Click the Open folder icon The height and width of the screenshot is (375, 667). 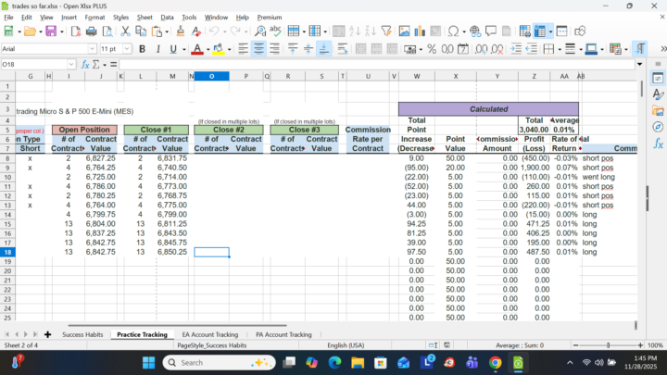[x=30, y=31]
